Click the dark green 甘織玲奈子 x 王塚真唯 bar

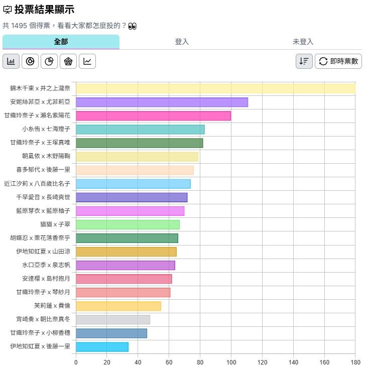pyautogui.click(x=139, y=143)
